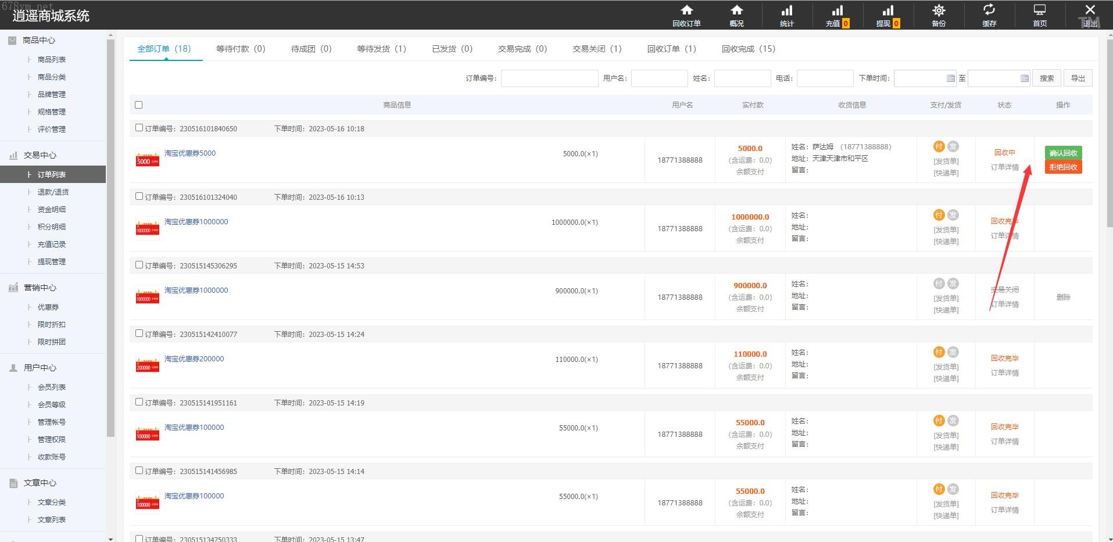1113x542 pixels.
Task: Open the 回收订单 icon in top bar
Action: 686,16
